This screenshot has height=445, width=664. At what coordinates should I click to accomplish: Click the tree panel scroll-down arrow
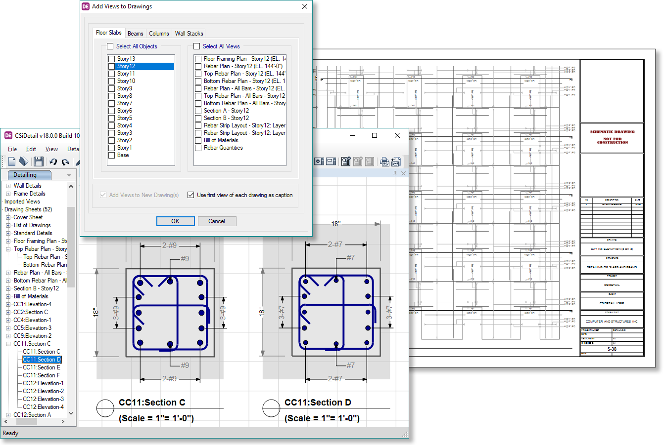click(71, 413)
